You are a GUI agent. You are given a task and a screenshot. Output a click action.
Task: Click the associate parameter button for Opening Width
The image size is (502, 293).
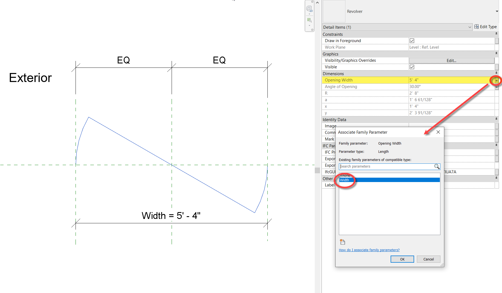click(x=497, y=80)
